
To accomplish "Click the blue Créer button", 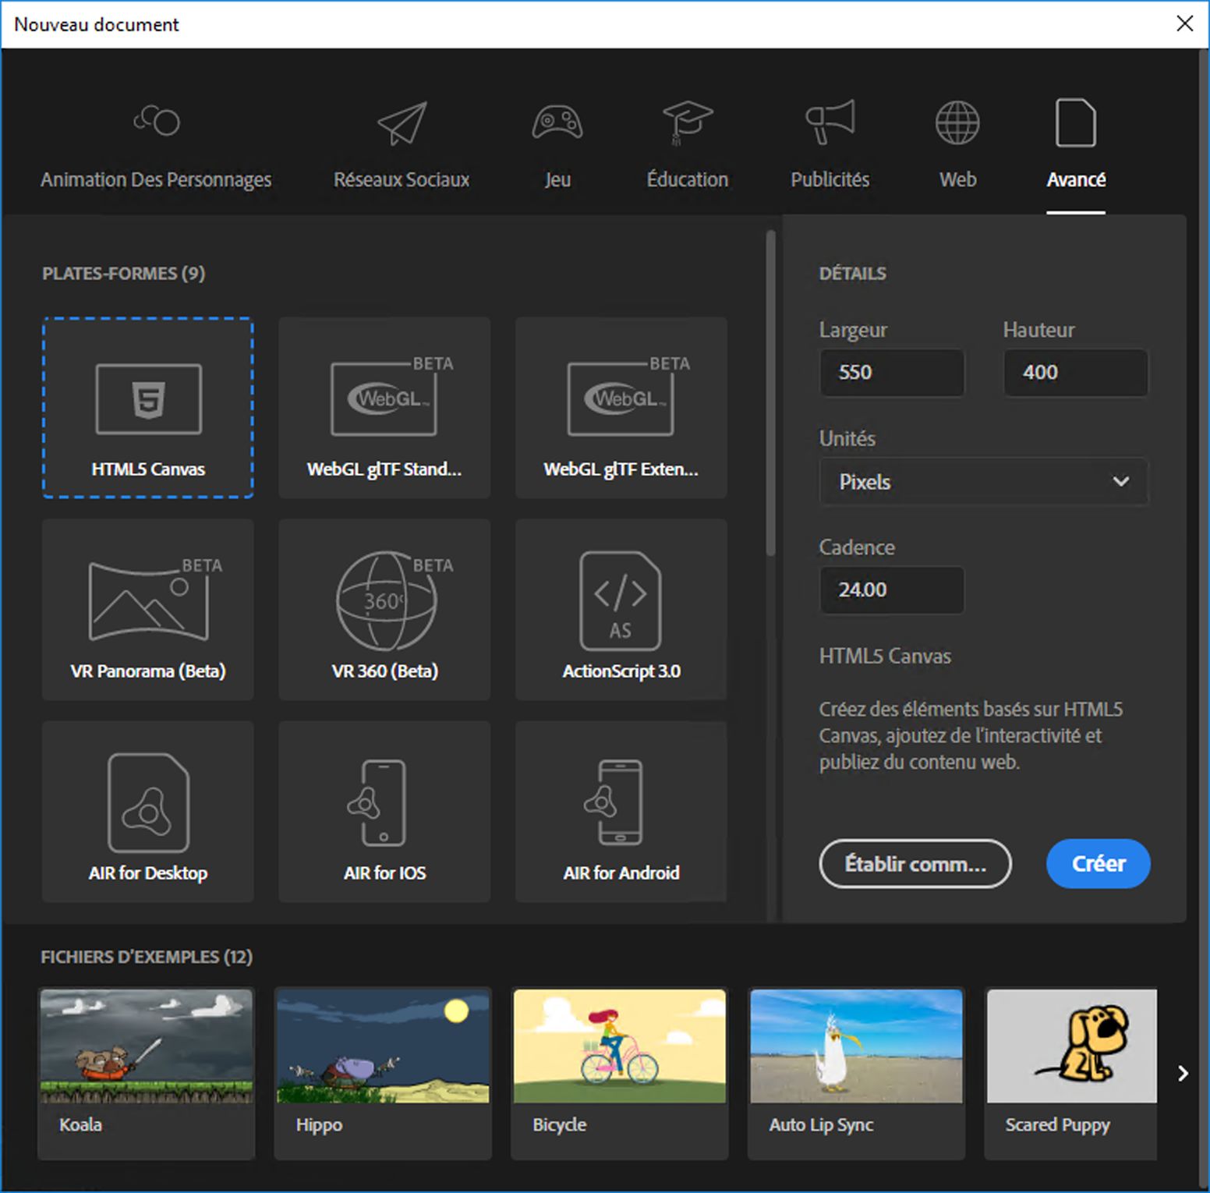I will (1099, 863).
